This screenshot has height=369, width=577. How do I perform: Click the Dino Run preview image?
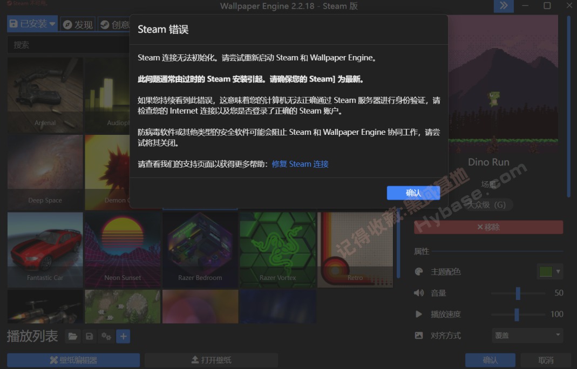pos(503,84)
